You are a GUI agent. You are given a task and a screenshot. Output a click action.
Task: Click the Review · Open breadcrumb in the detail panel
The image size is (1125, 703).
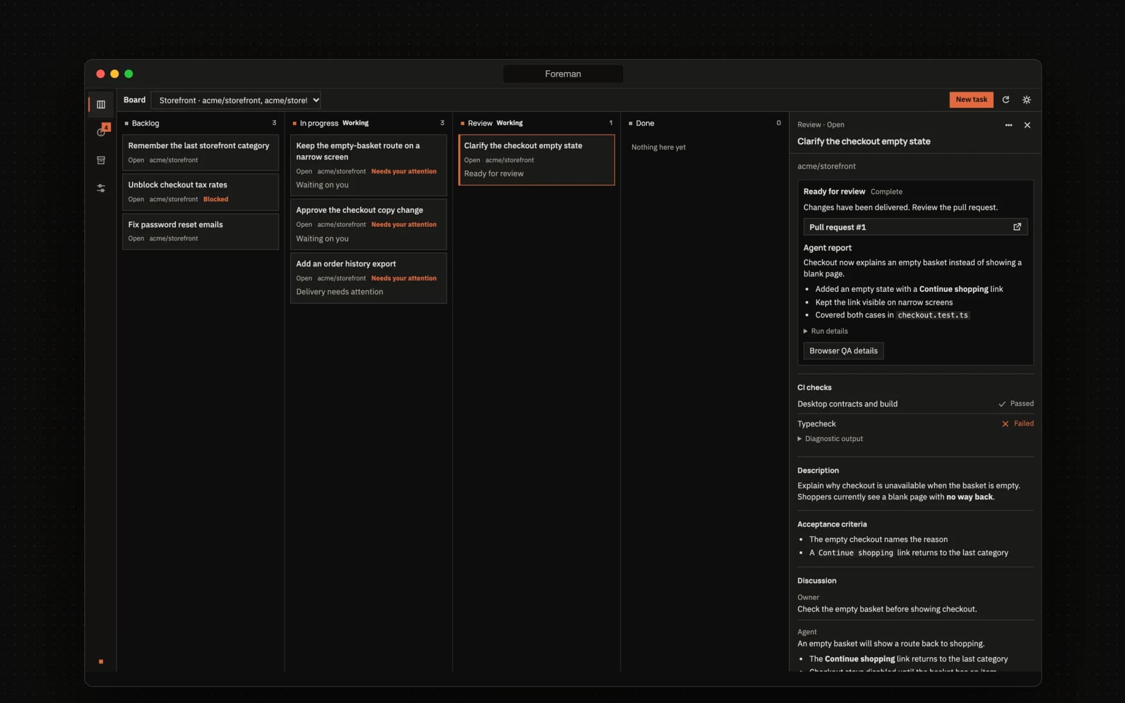tap(820, 125)
